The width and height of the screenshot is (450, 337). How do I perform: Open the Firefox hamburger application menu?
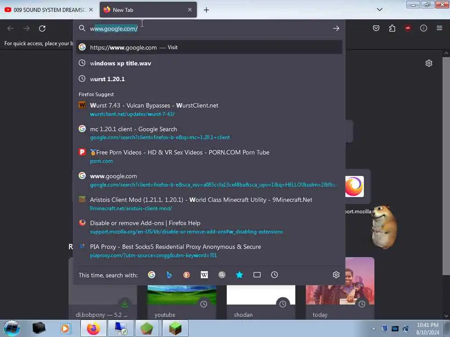439,28
